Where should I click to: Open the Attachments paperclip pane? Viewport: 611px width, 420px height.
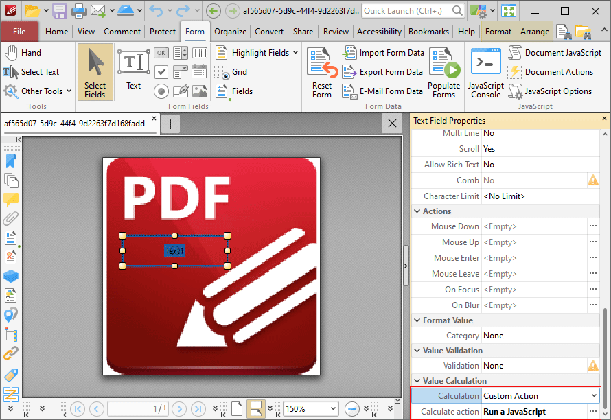10,218
